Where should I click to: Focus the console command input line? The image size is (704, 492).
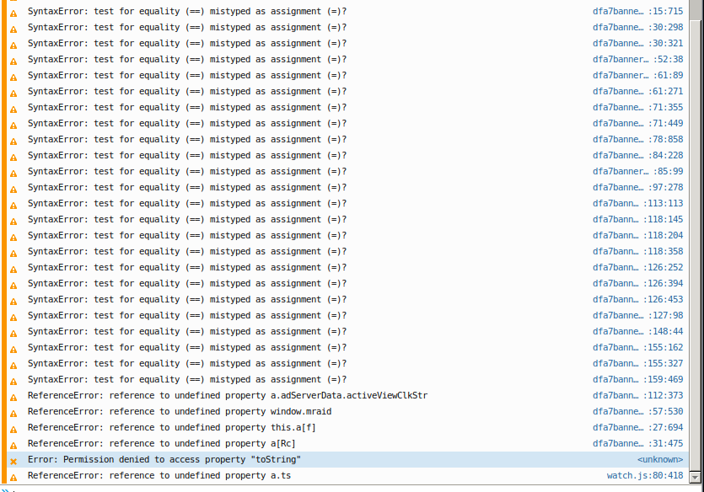coord(355,489)
